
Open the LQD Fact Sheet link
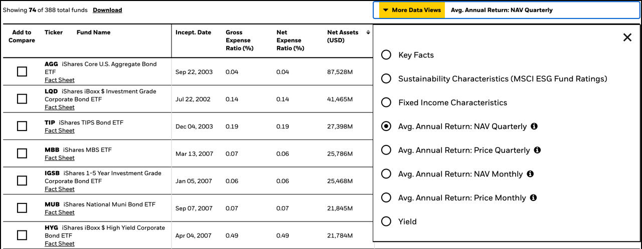[60, 107]
